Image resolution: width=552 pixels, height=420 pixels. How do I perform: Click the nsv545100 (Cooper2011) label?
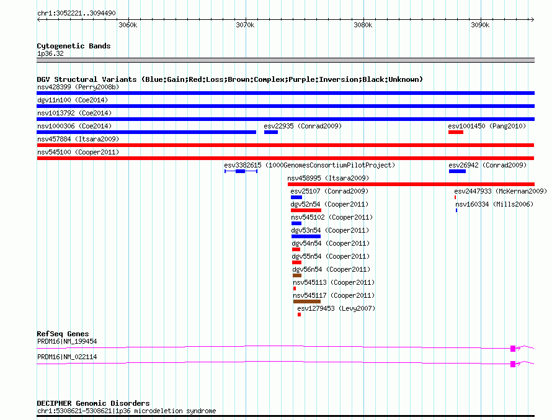[x=78, y=152]
